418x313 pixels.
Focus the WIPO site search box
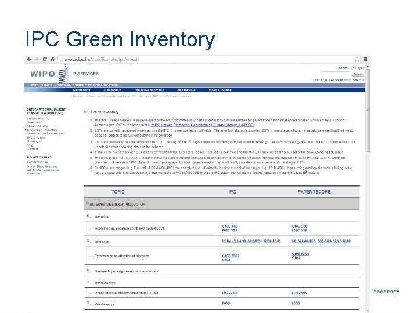[336, 74]
